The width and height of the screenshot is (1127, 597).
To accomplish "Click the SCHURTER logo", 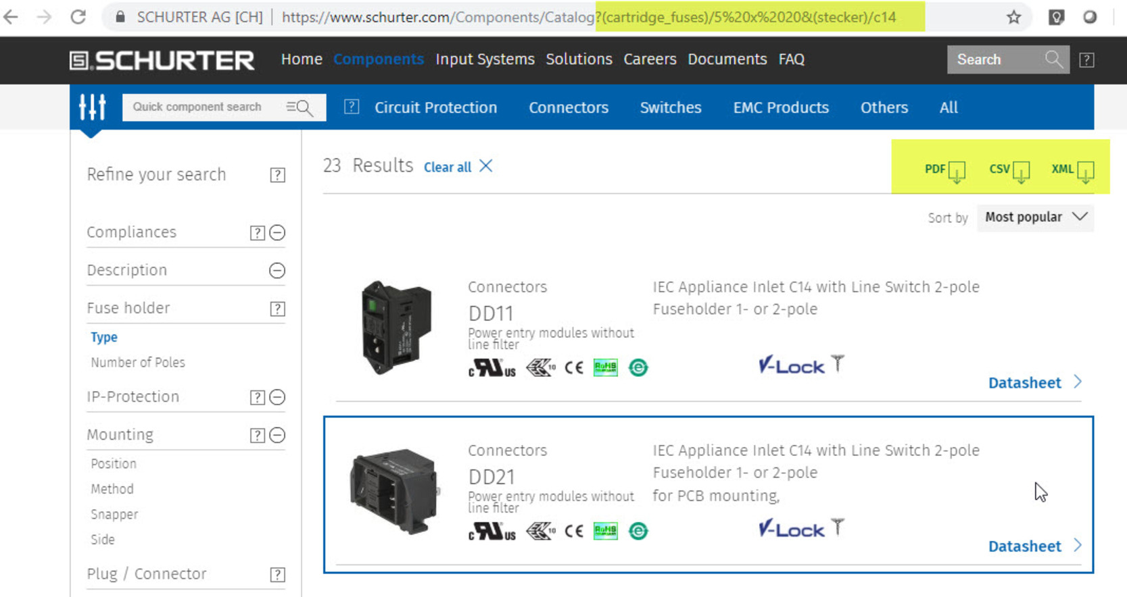I will point(162,60).
